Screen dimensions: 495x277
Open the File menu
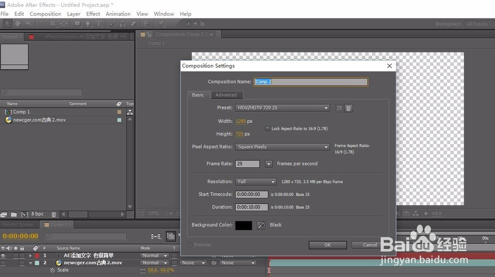pos(4,14)
